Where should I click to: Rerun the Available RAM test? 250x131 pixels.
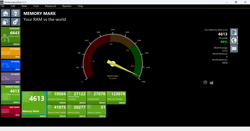coord(102,103)
